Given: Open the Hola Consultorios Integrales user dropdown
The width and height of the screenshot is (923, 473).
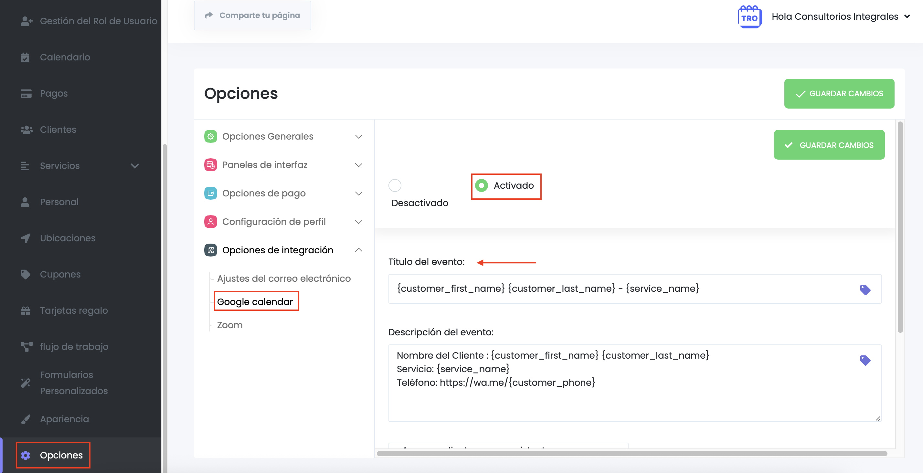Looking at the screenshot, I should tap(840, 17).
